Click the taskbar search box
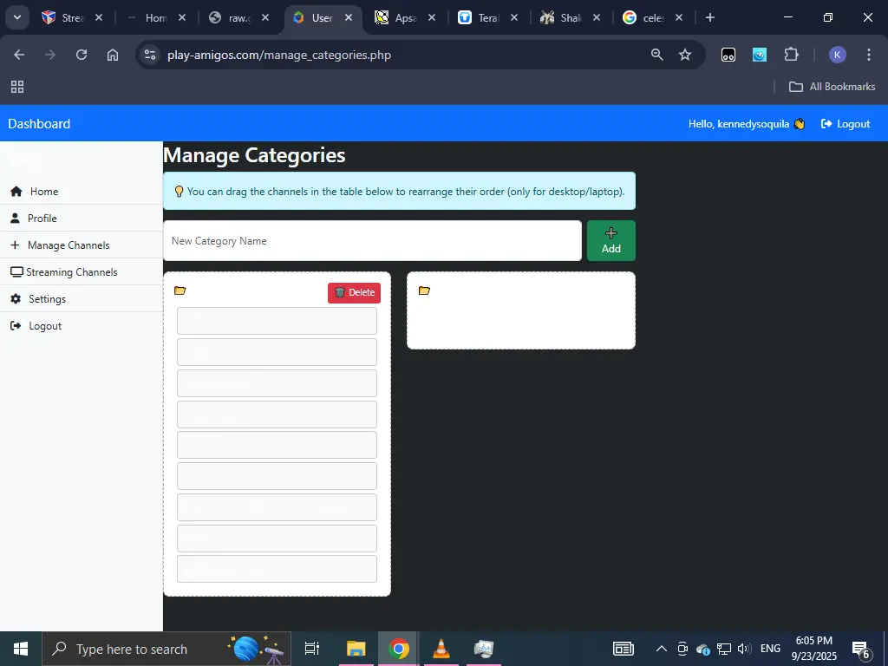Image resolution: width=888 pixels, height=666 pixels. click(x=166, y=649)
